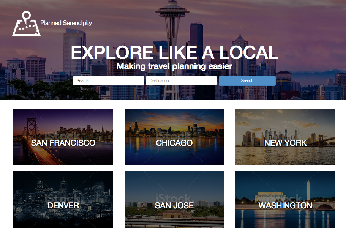The height and width of the screenshot is (238, 346).
Task: Click the Explore Like a Local headline
Action: point(174,52)
